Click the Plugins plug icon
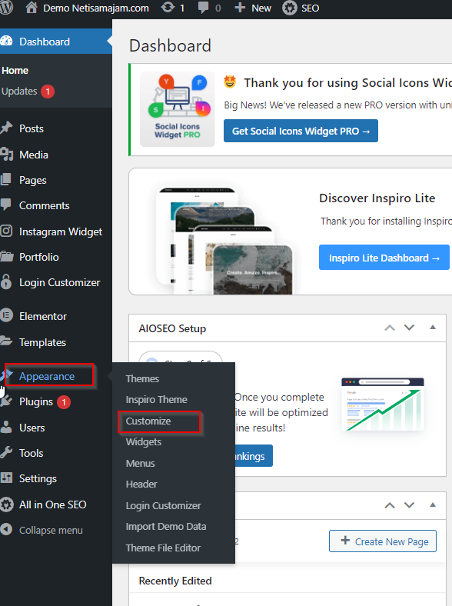This screenshot has height=606, width=452. click(6, 401)
